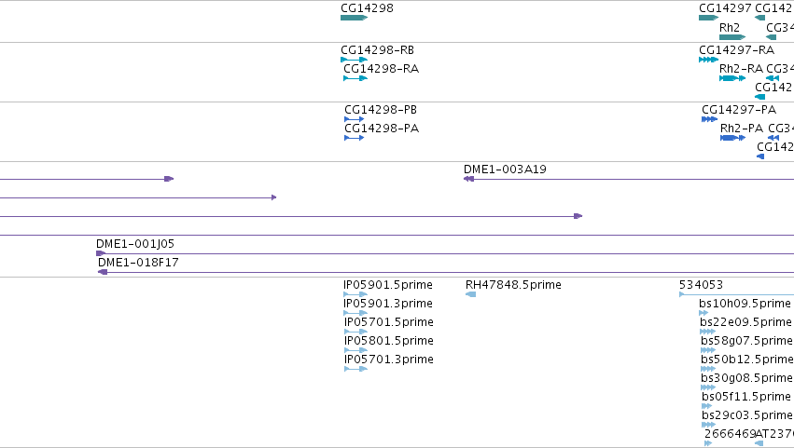Click the CG14298-PA protein label

coord(382,129)
